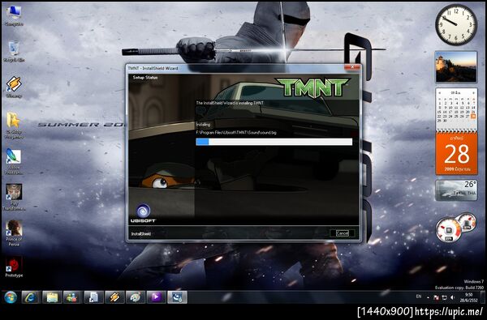This screenshot has height=320, width=487.
Task: Select the Prince of Persia shortcut
Action: pyautogui.click(x=14, y=233)
